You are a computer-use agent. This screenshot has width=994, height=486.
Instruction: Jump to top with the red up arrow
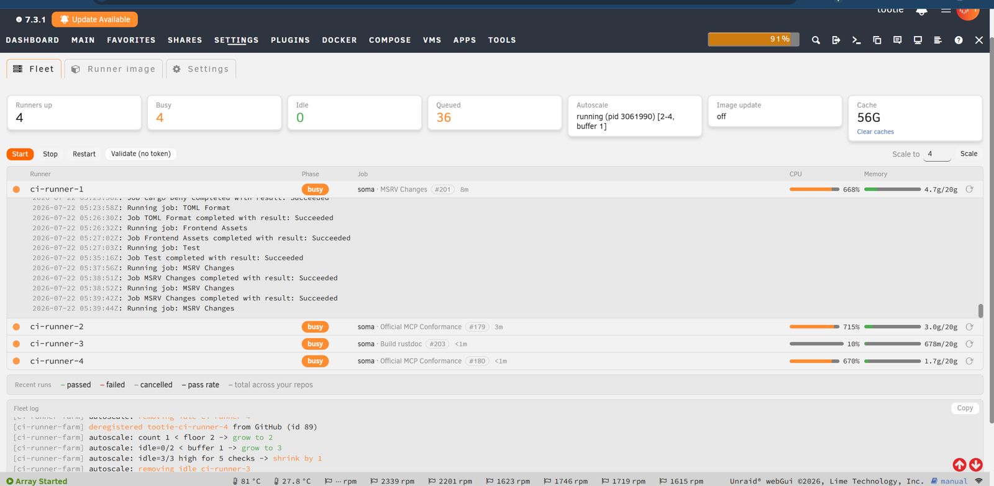pos(959,465)
